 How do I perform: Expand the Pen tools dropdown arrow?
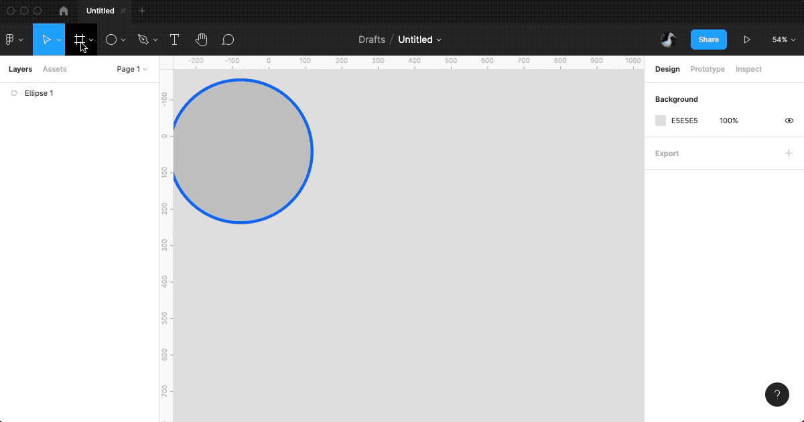coord(155,40)
